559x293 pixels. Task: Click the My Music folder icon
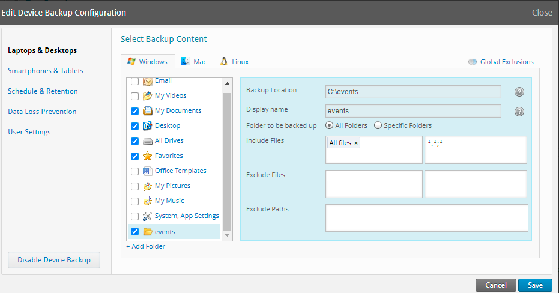coord(148,201)
